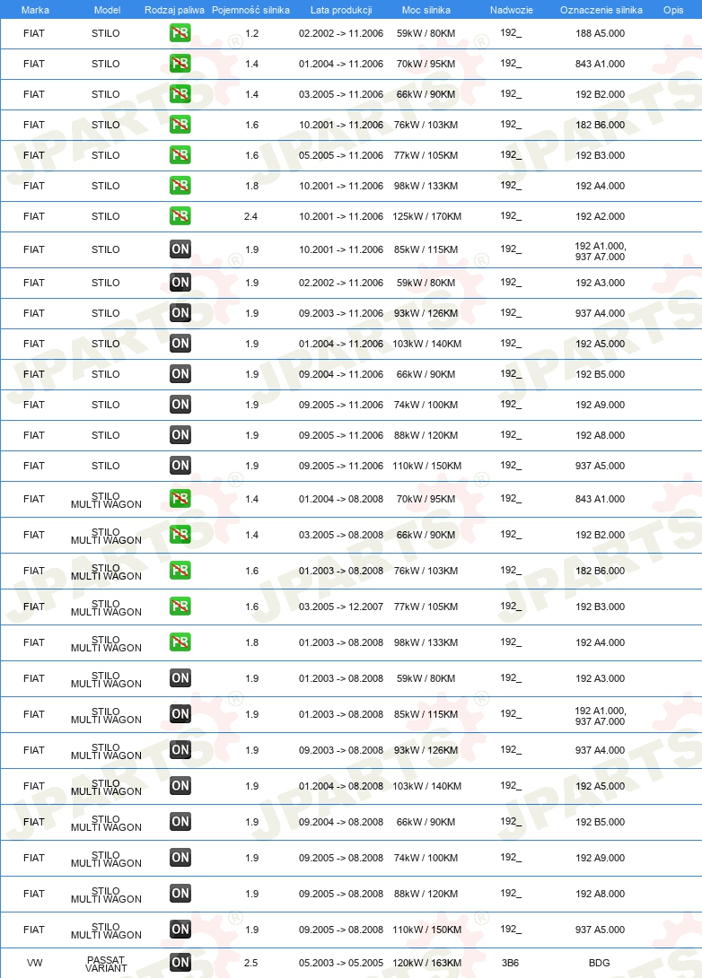The height and width of the screenshot is (978, 702).
Task: Click ON icon for MULTI WAGON 93kW / 126KM
Action: click(180, 750)
